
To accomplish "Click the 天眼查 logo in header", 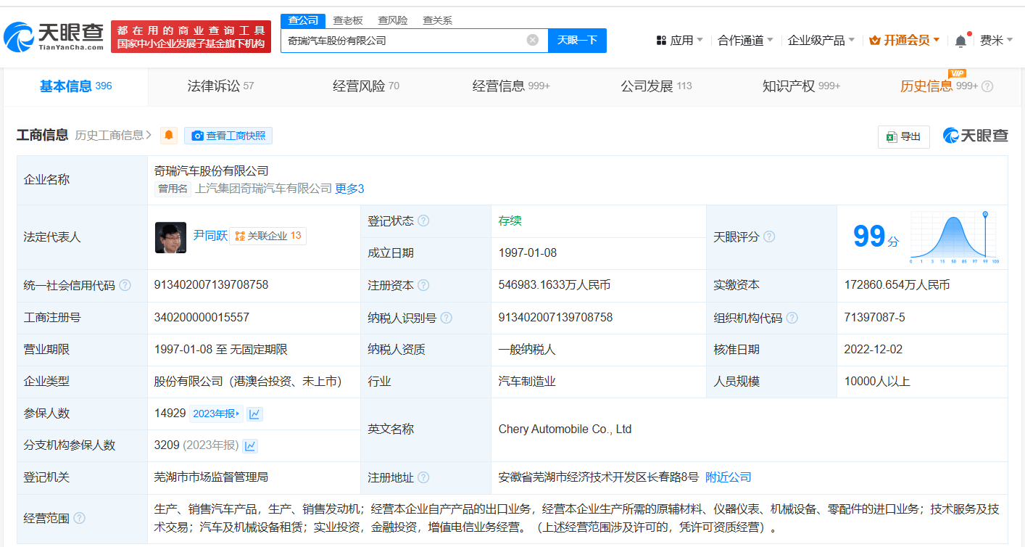I will coord(54,36).
